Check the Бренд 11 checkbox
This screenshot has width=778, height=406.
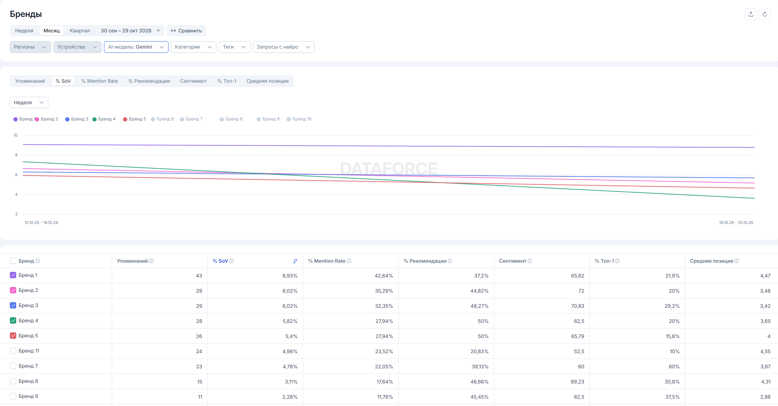(13, 351)
